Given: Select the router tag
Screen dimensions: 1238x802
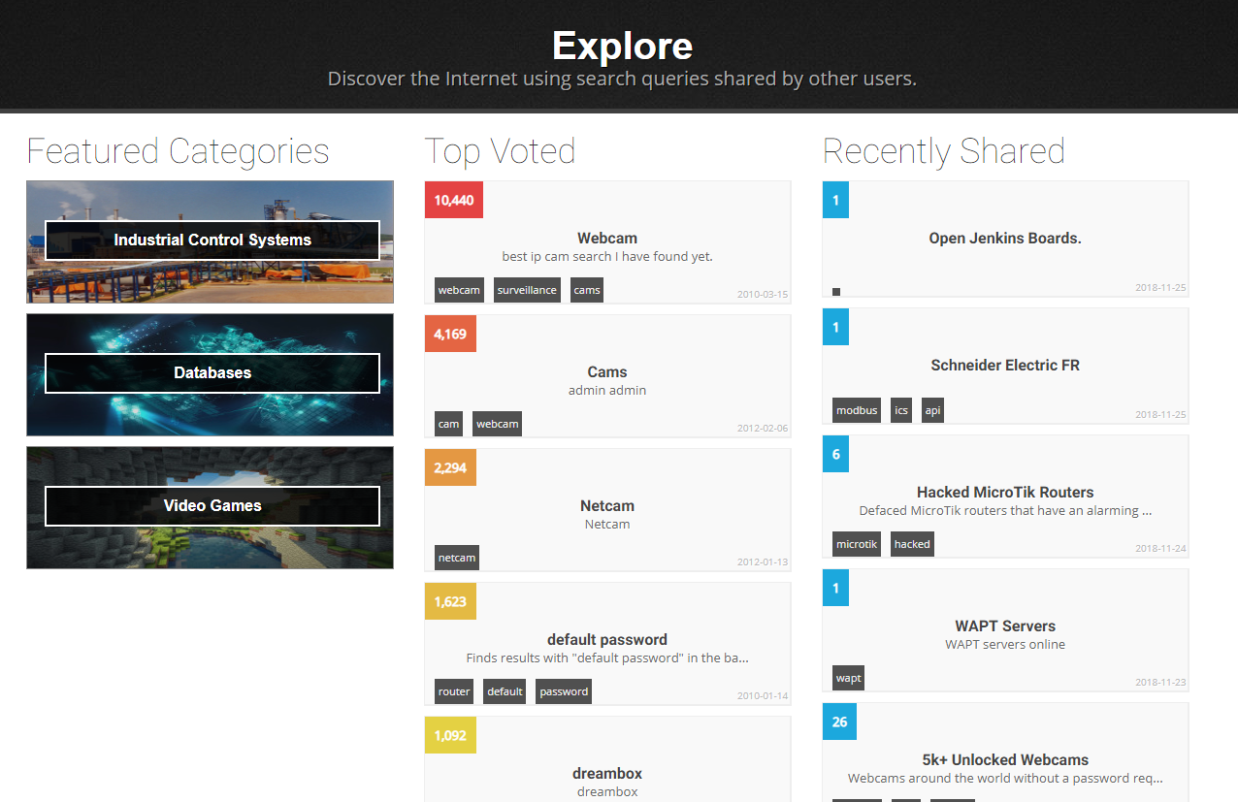Looking at the screenshot, I should [454, 691].
